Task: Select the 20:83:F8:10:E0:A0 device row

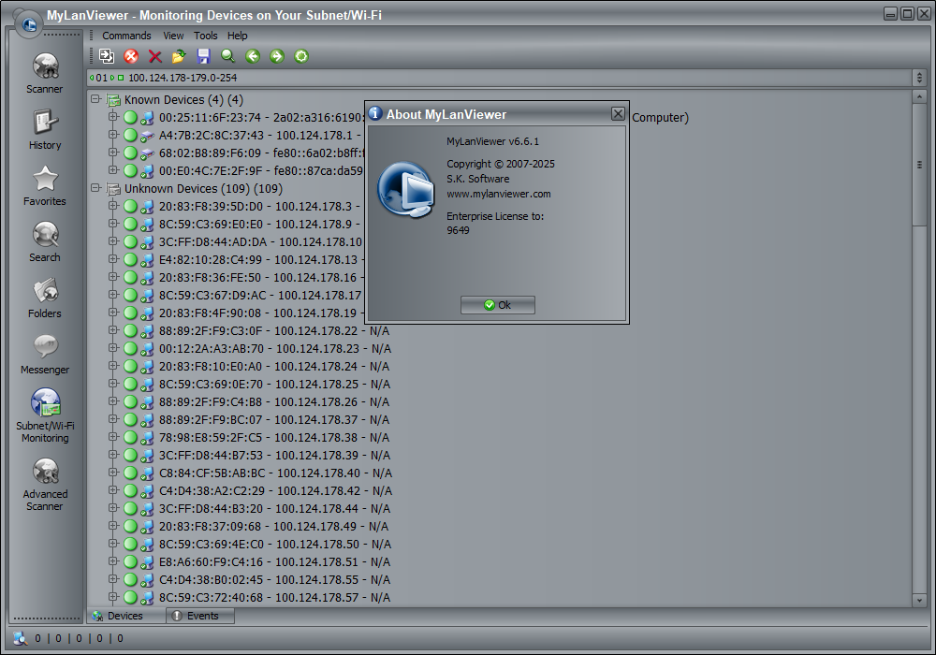Action: point(274,366)
